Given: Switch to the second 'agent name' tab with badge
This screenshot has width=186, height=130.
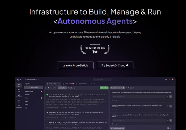Looking at the screenshot, I should (x=68, y=84).
